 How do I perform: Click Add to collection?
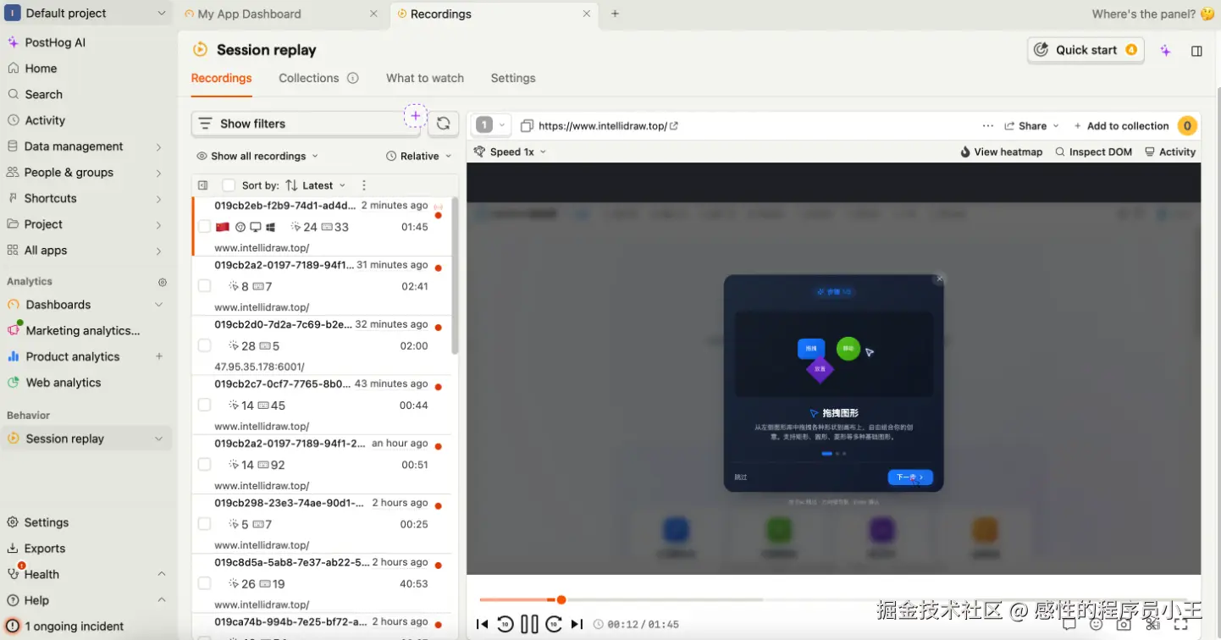(1121, 126)
